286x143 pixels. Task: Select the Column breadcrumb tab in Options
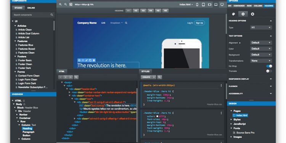[258, 6]
